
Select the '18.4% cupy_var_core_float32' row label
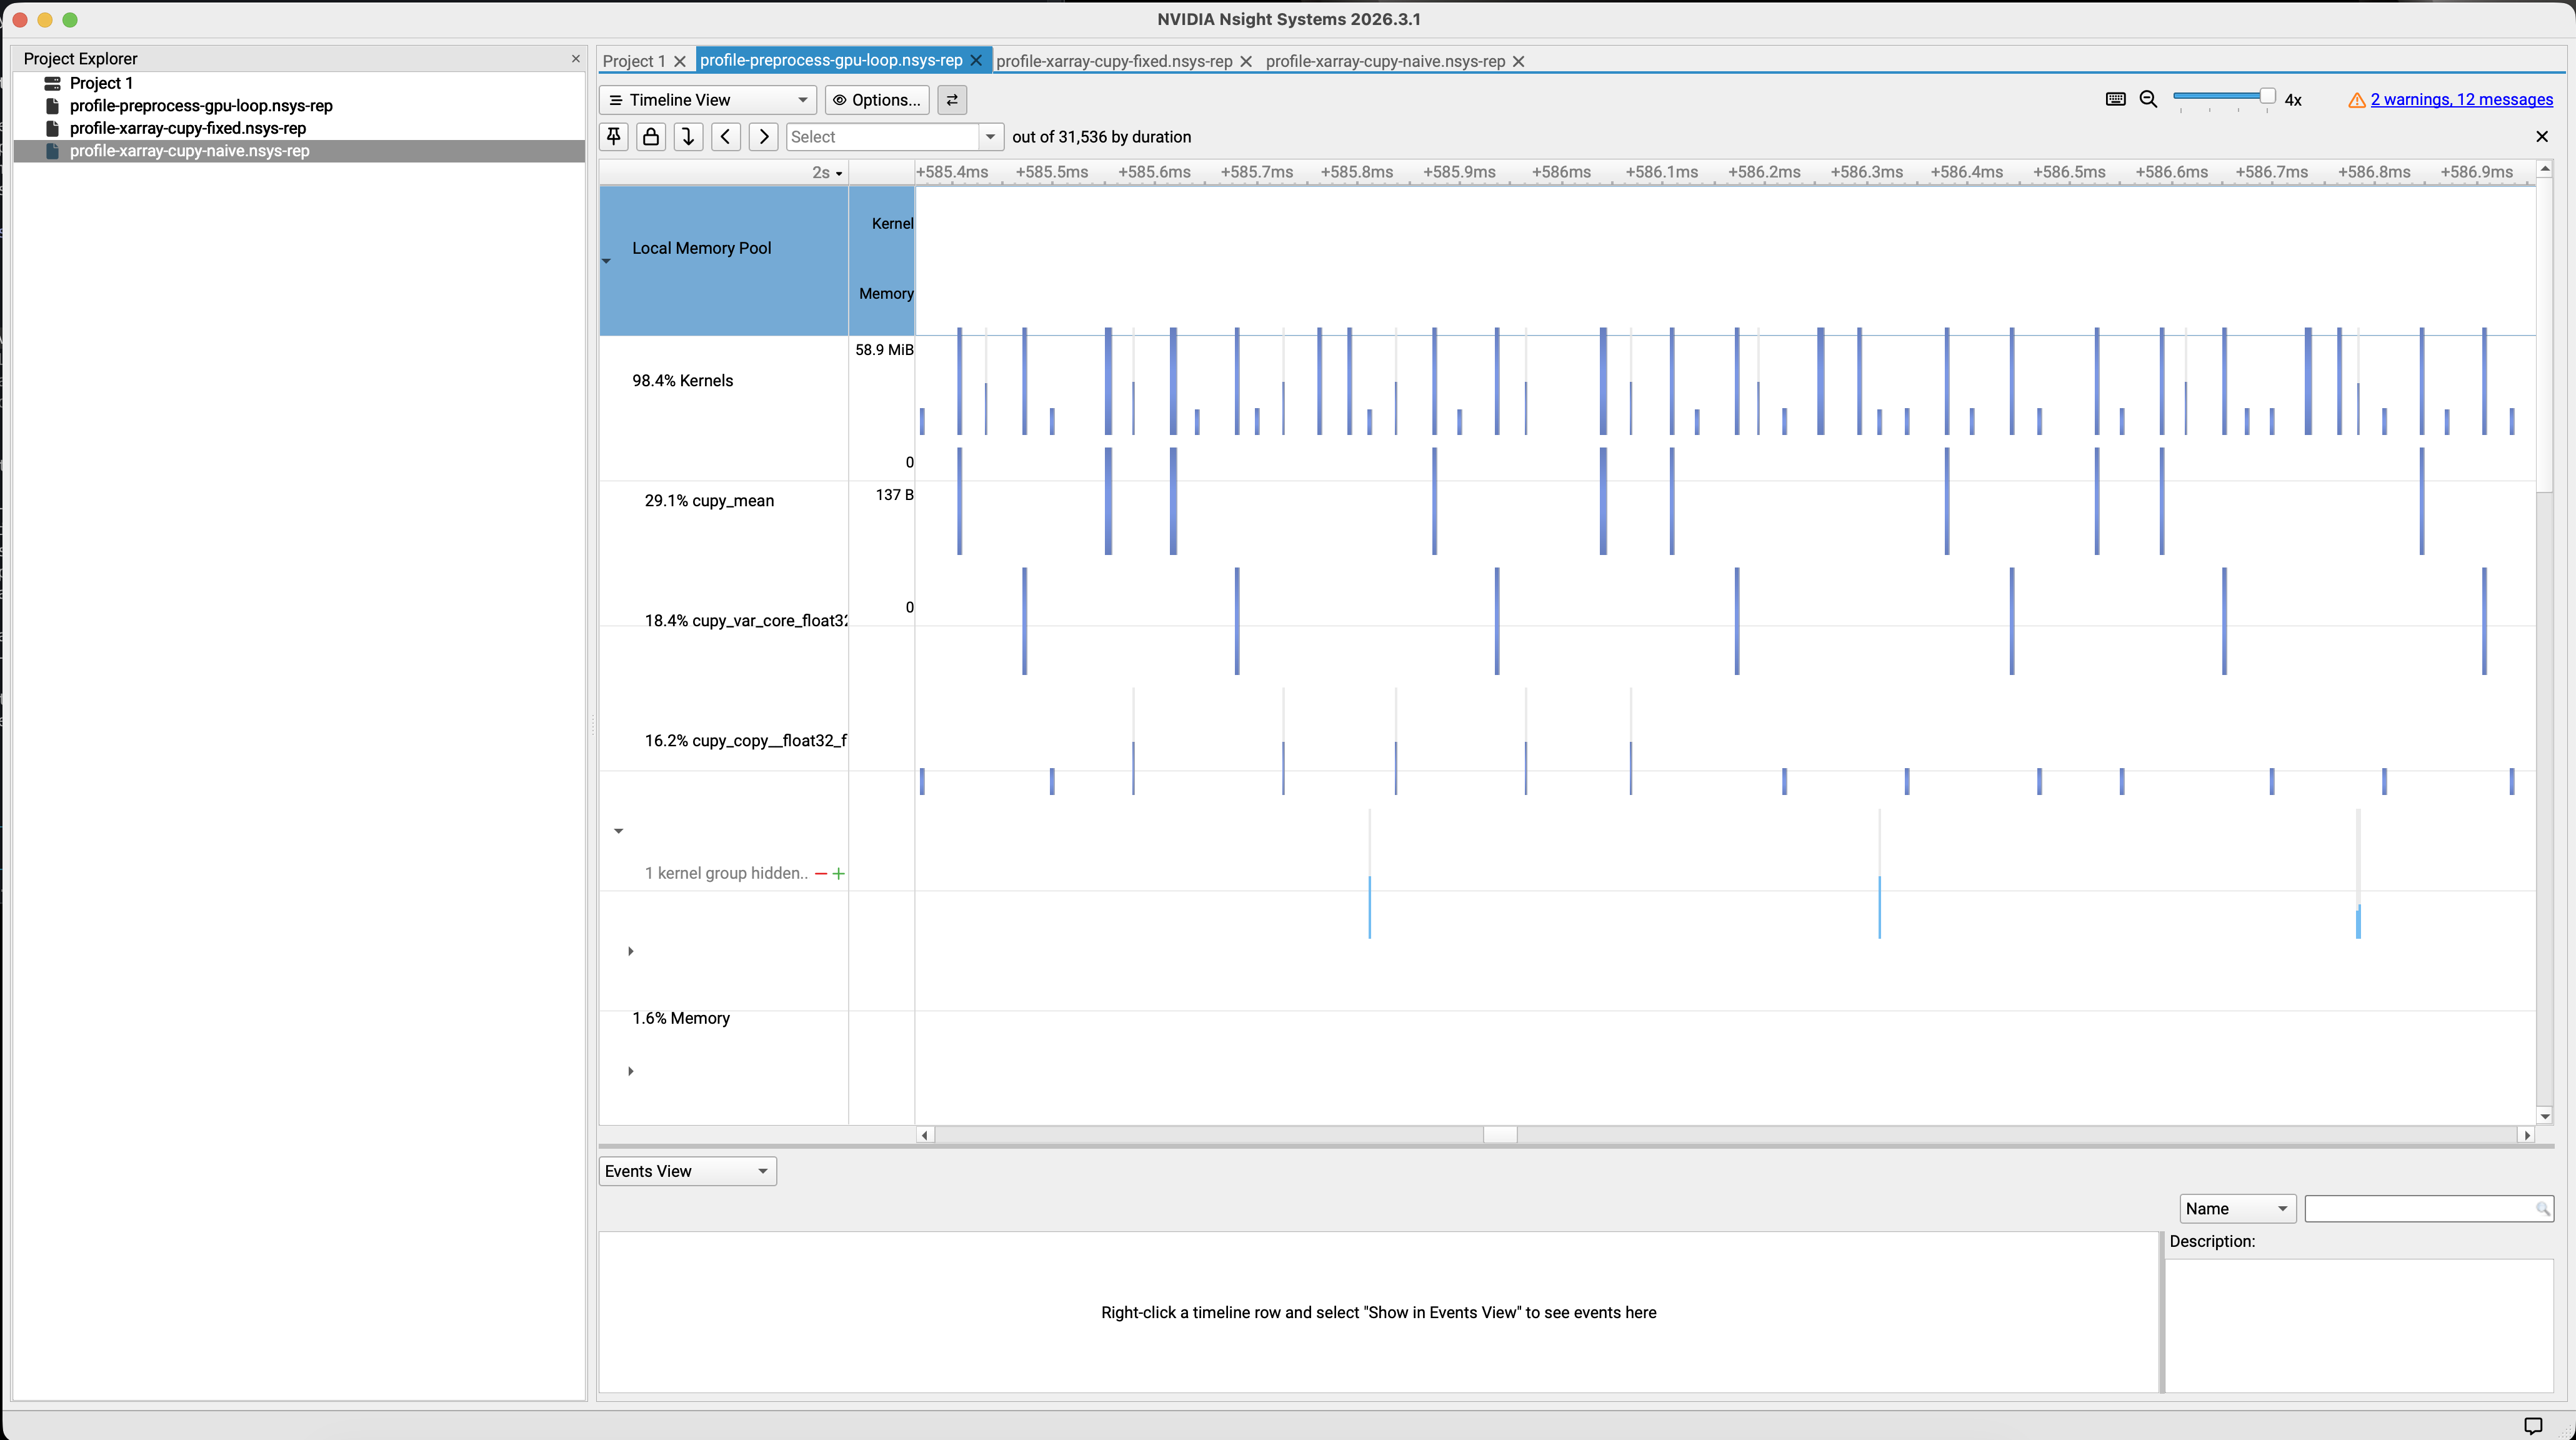tap(746, 620)
